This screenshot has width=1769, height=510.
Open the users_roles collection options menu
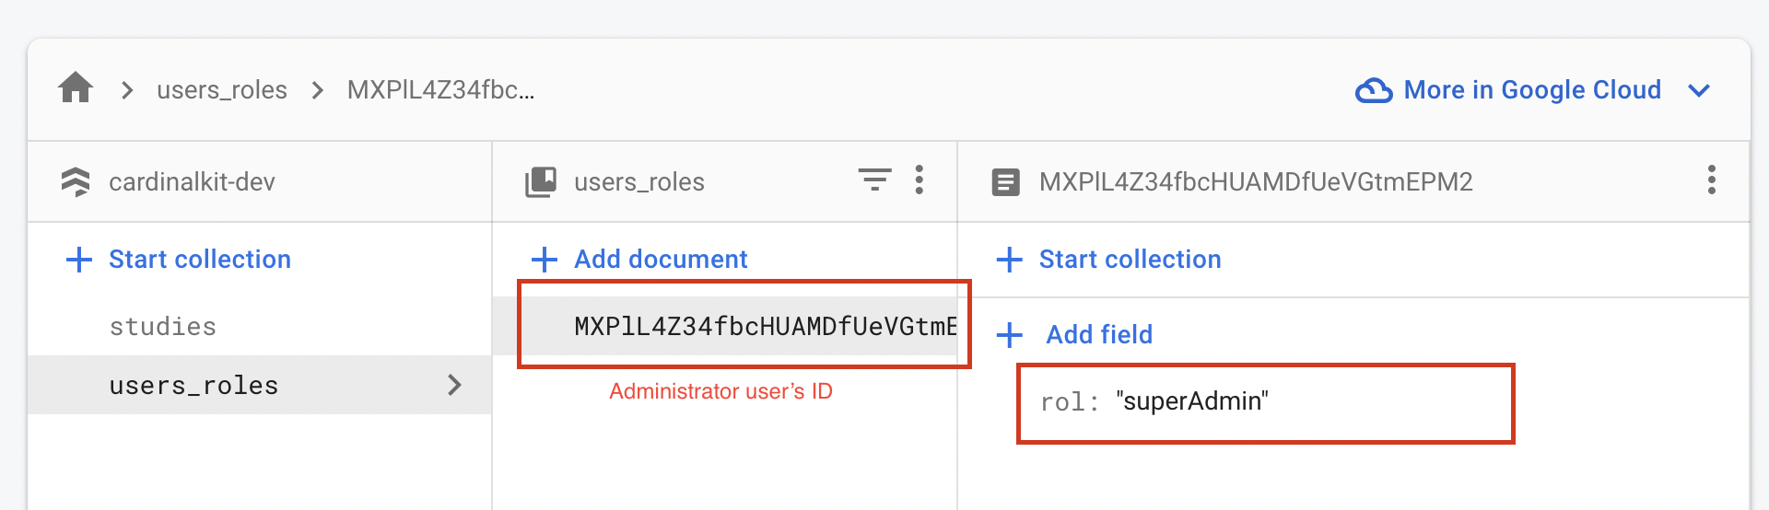point(919,180)
